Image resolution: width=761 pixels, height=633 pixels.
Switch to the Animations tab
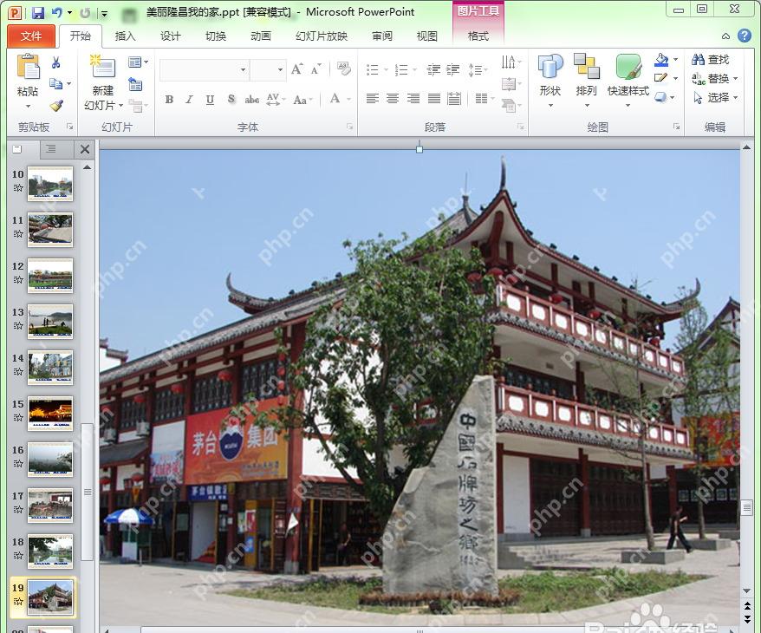coord(261,36)
